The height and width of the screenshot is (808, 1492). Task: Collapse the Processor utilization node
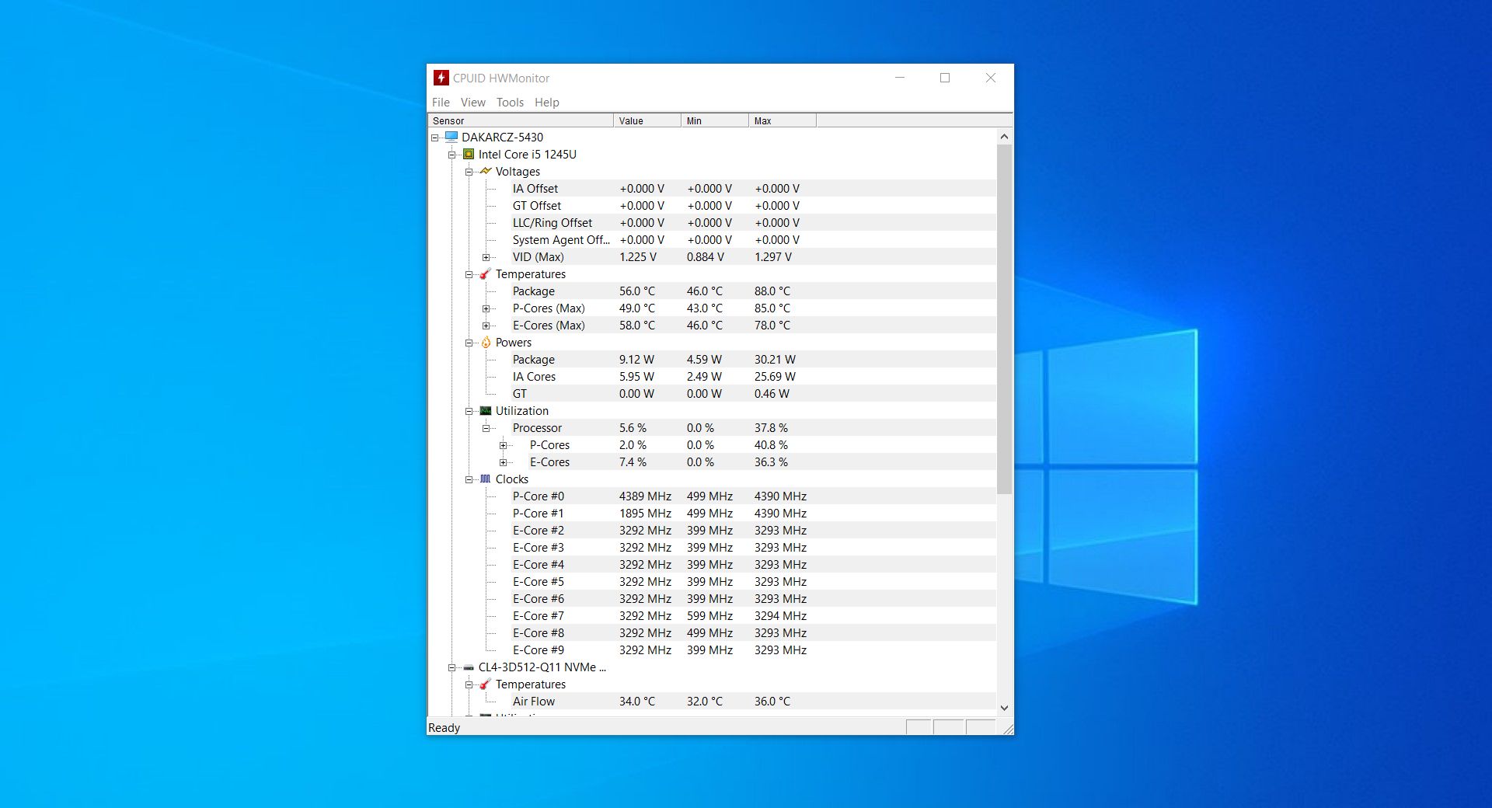coord(486,428)
